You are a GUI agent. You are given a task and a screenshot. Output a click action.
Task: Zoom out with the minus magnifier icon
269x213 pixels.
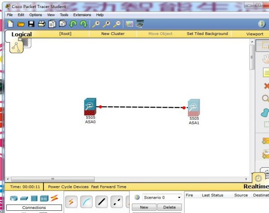click(x=117, y=24)
